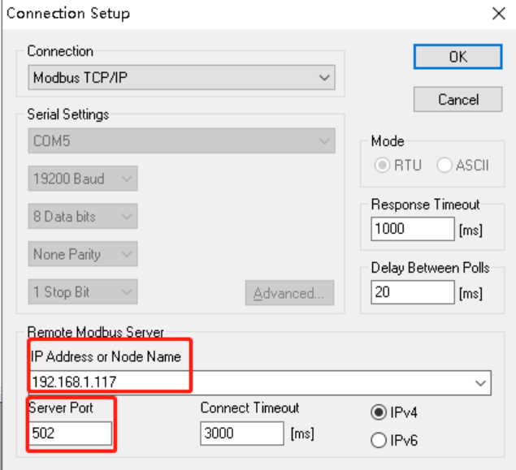Image resolution: width=516 pixels, height=470 pixels.
Task: Select the IPv4 radio button
Action: pyautogui.click(x=379, y=412)
